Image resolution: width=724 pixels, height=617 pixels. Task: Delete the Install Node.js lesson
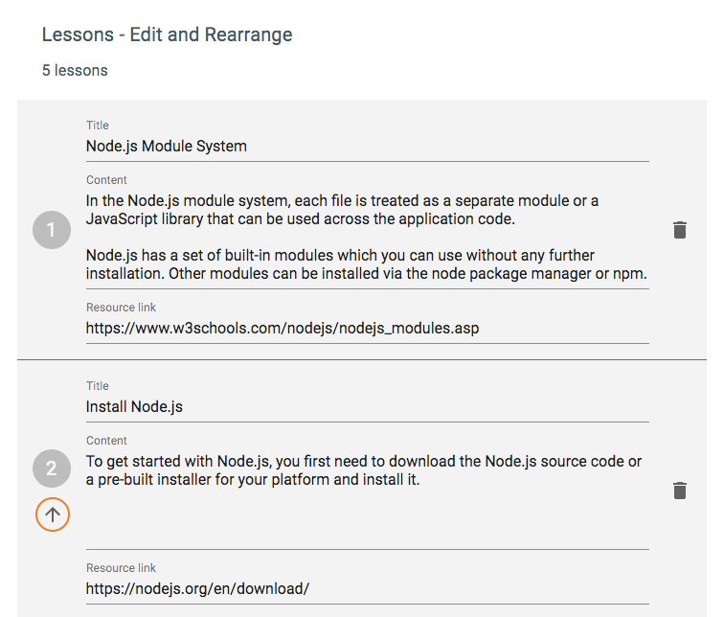point(680,491)
